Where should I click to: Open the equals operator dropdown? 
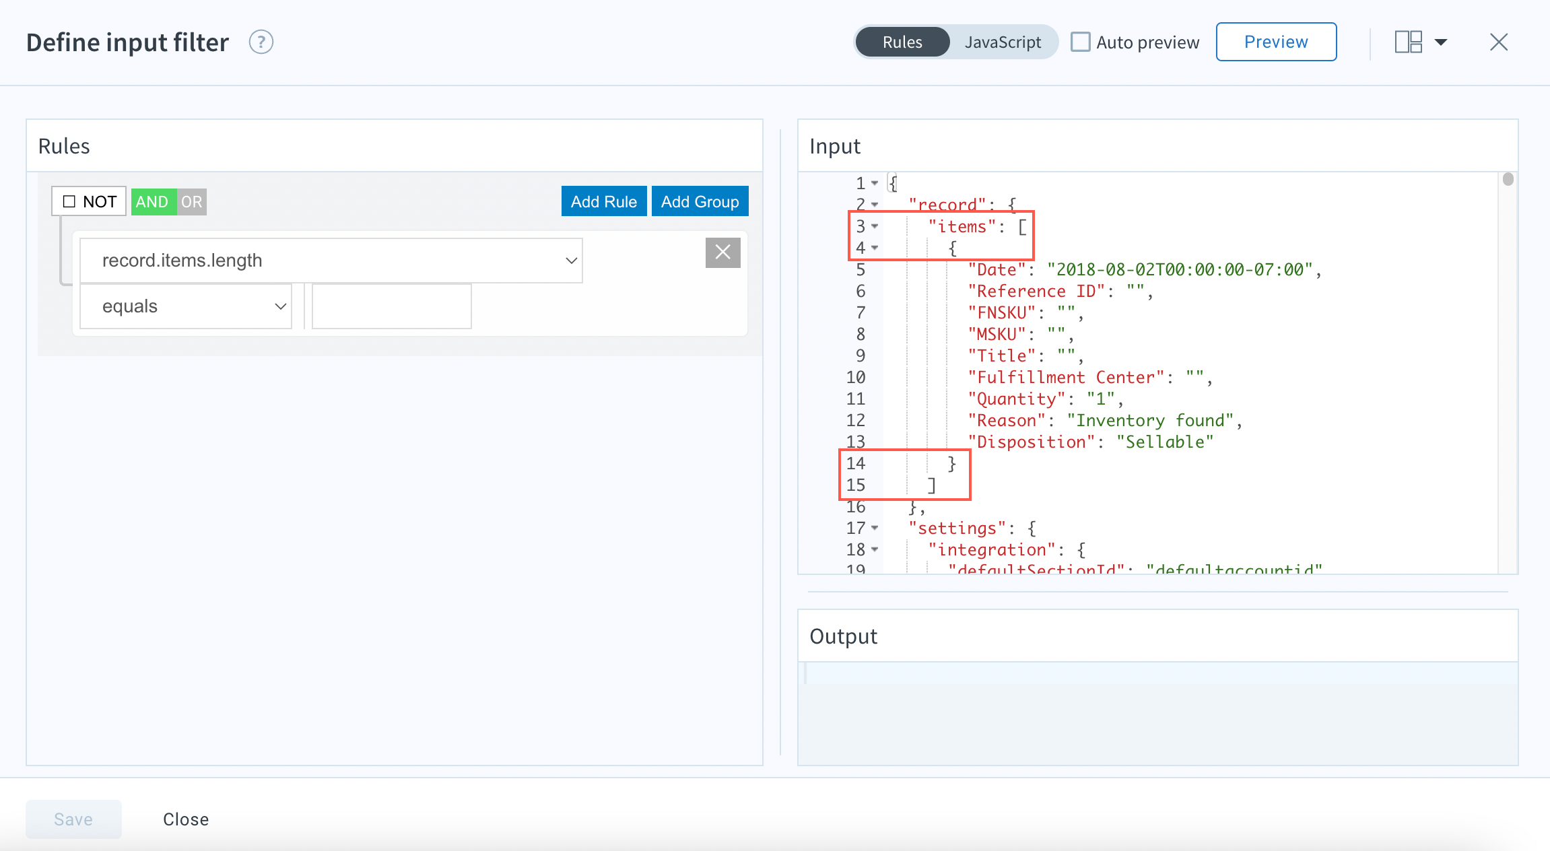186,306
